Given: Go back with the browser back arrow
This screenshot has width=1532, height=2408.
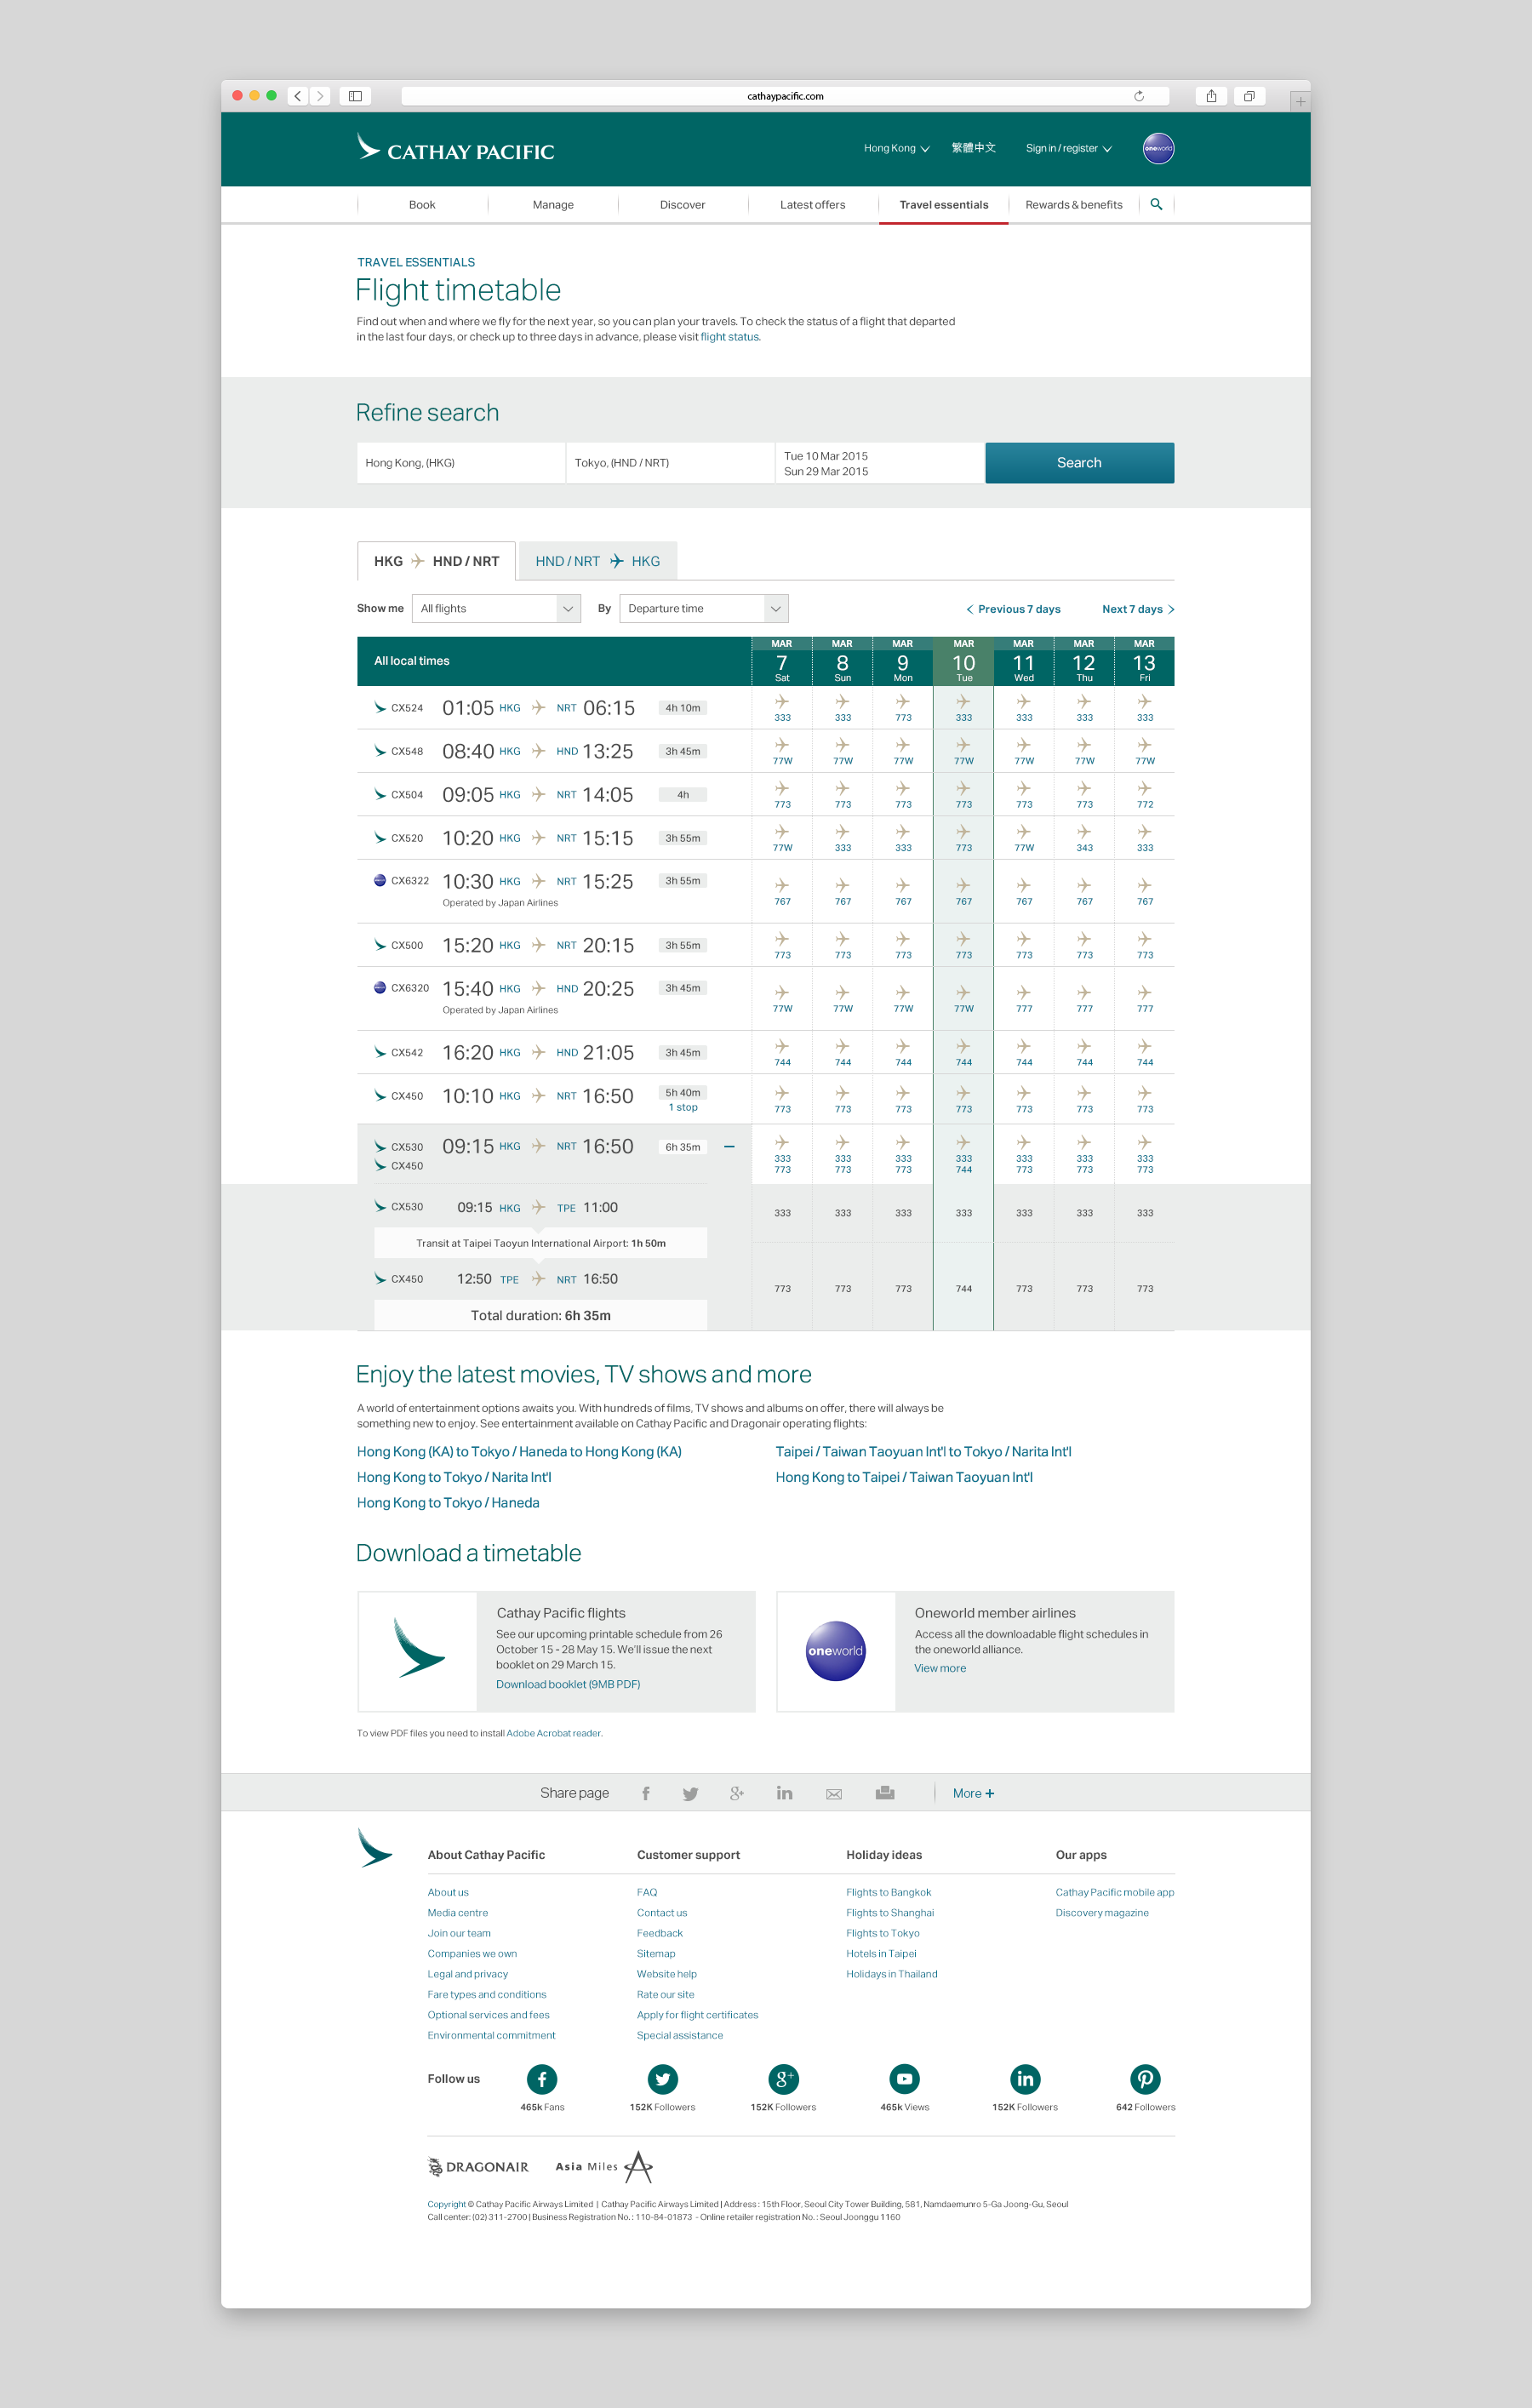Looking at the screenshot, I should tap(298, 96).
